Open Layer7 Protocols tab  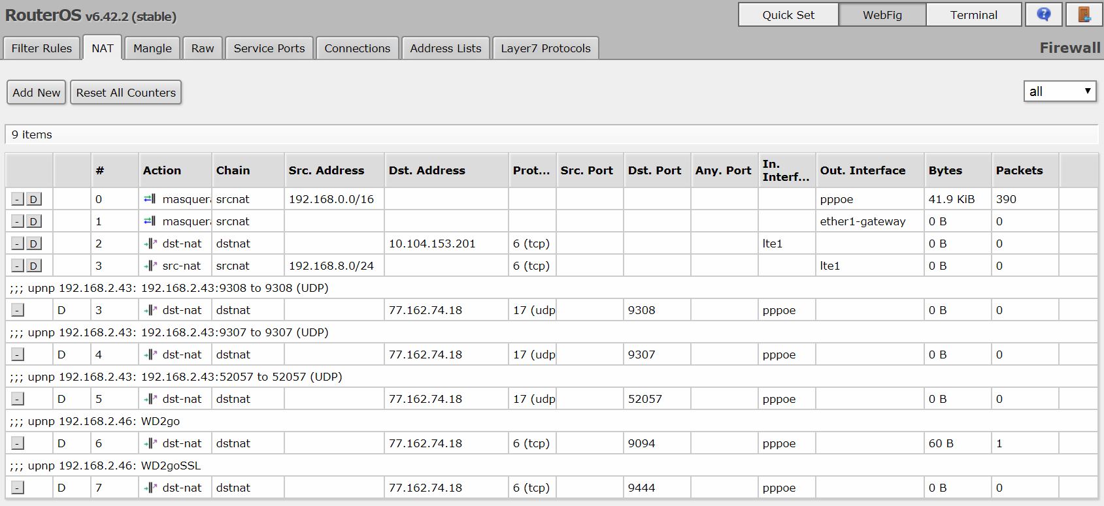point(546,48)
